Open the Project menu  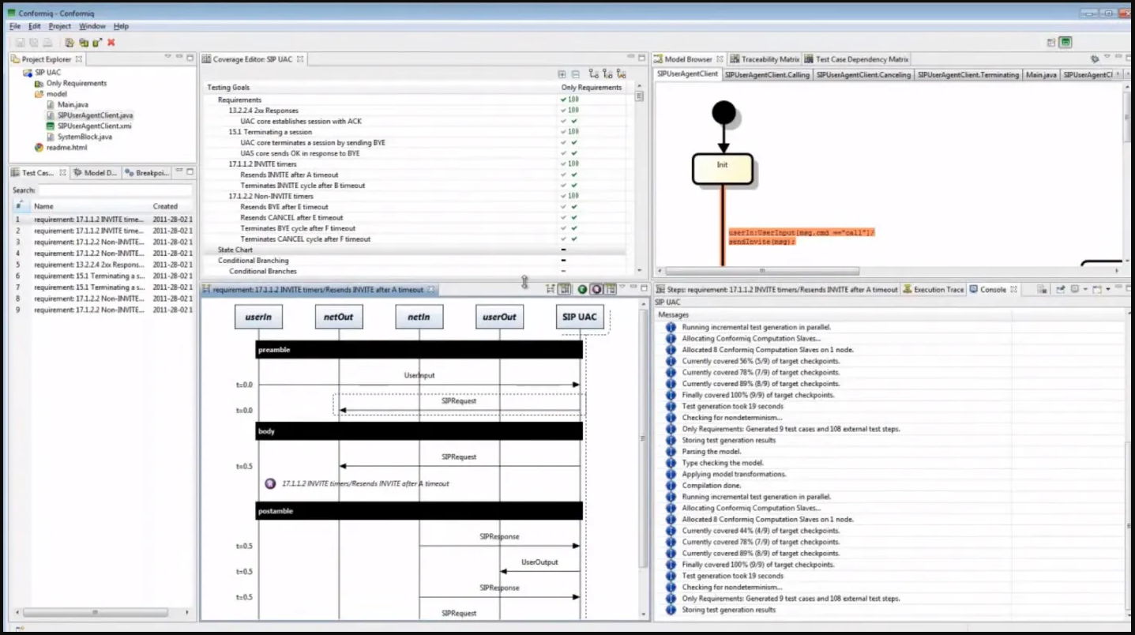coord(60,26)
